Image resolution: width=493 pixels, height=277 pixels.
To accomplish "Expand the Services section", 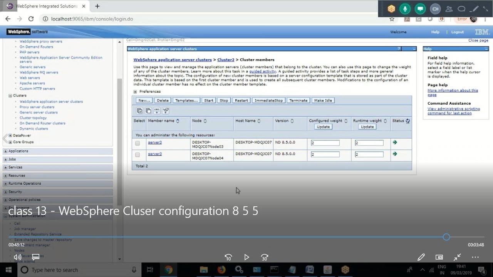I will (x=6, y=167).
